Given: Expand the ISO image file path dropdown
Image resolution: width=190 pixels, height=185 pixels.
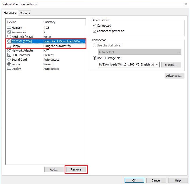Looking at the screenshot, I should 157,65.
